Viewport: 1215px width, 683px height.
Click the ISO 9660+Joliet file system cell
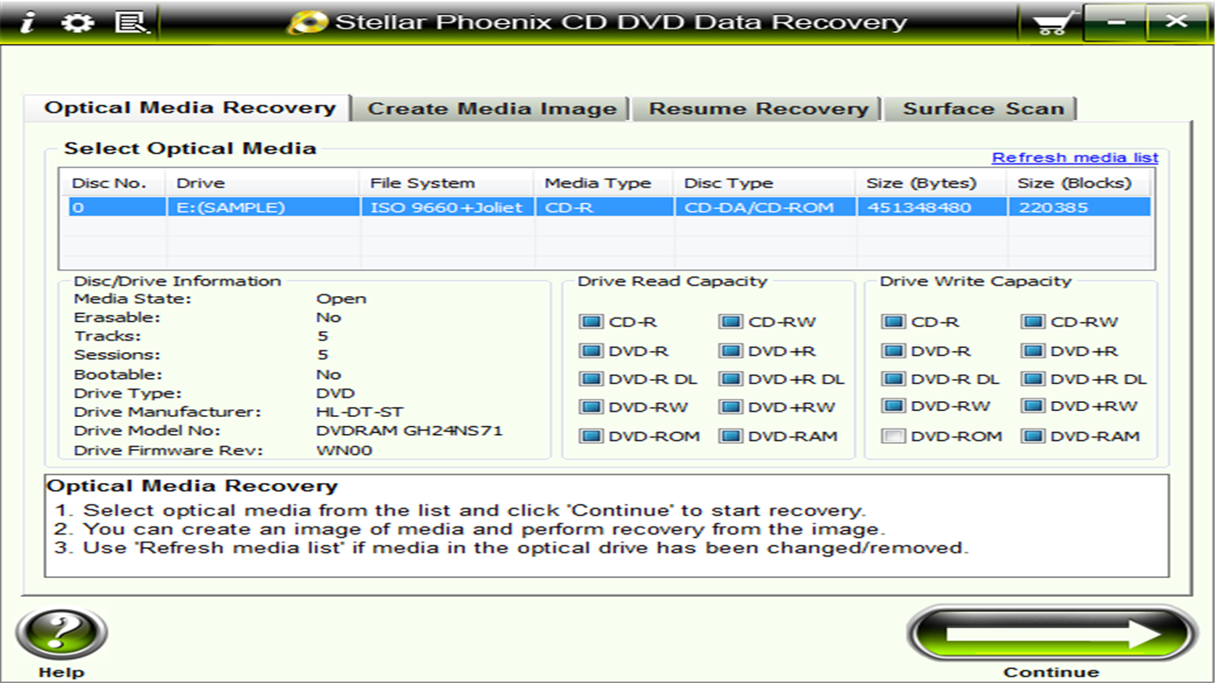(447, 207)
